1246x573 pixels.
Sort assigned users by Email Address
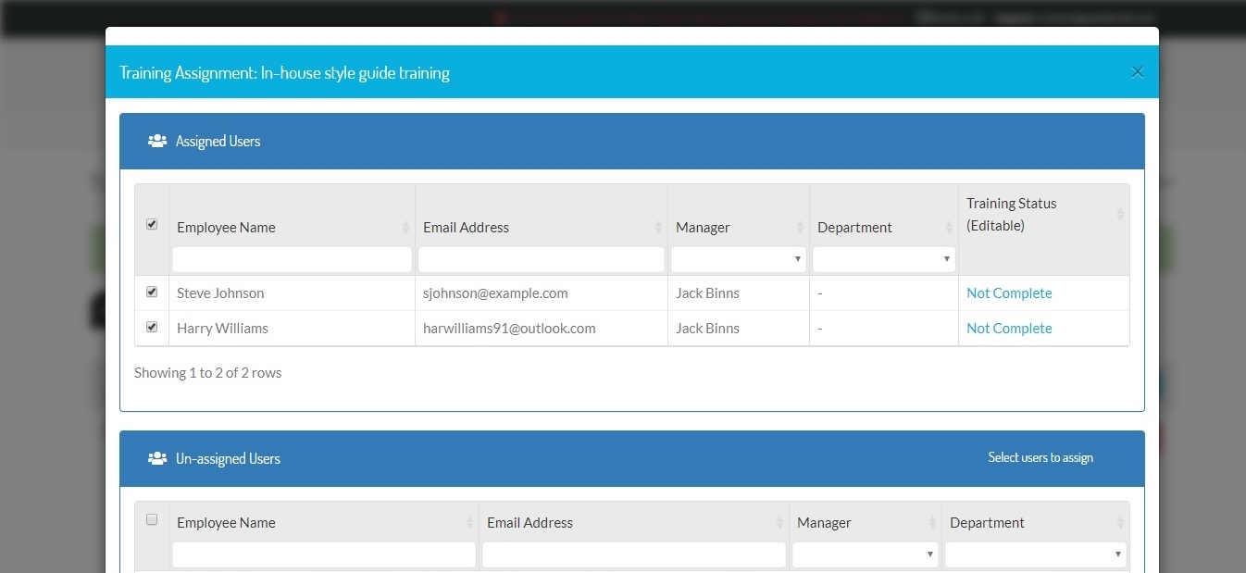pos(658,228)
